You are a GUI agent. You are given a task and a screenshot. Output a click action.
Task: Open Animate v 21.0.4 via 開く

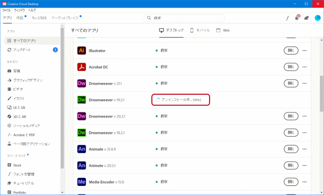(x=291, y=149)
